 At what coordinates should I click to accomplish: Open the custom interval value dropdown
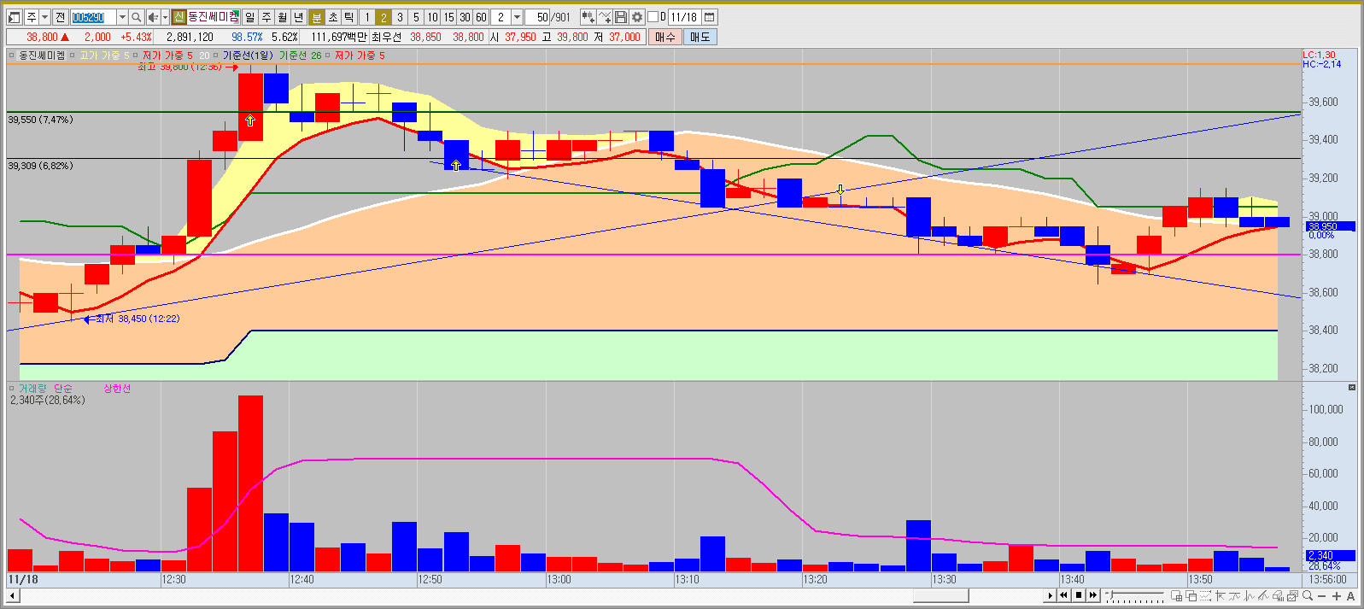point(517,17)
